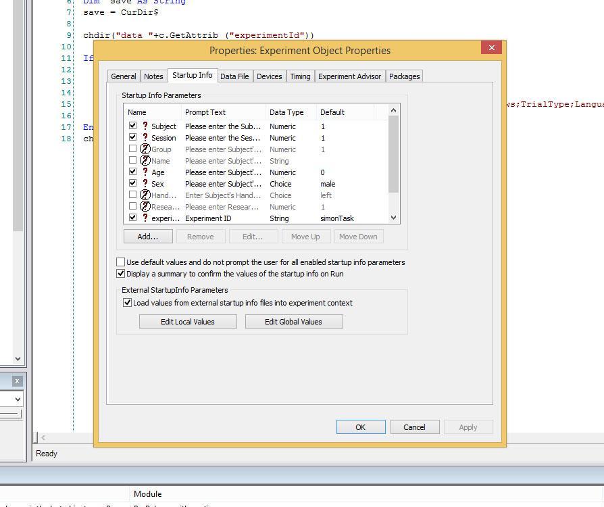Open the Timing tab
The height and width of the screenshot is (507, 604).
300,76
